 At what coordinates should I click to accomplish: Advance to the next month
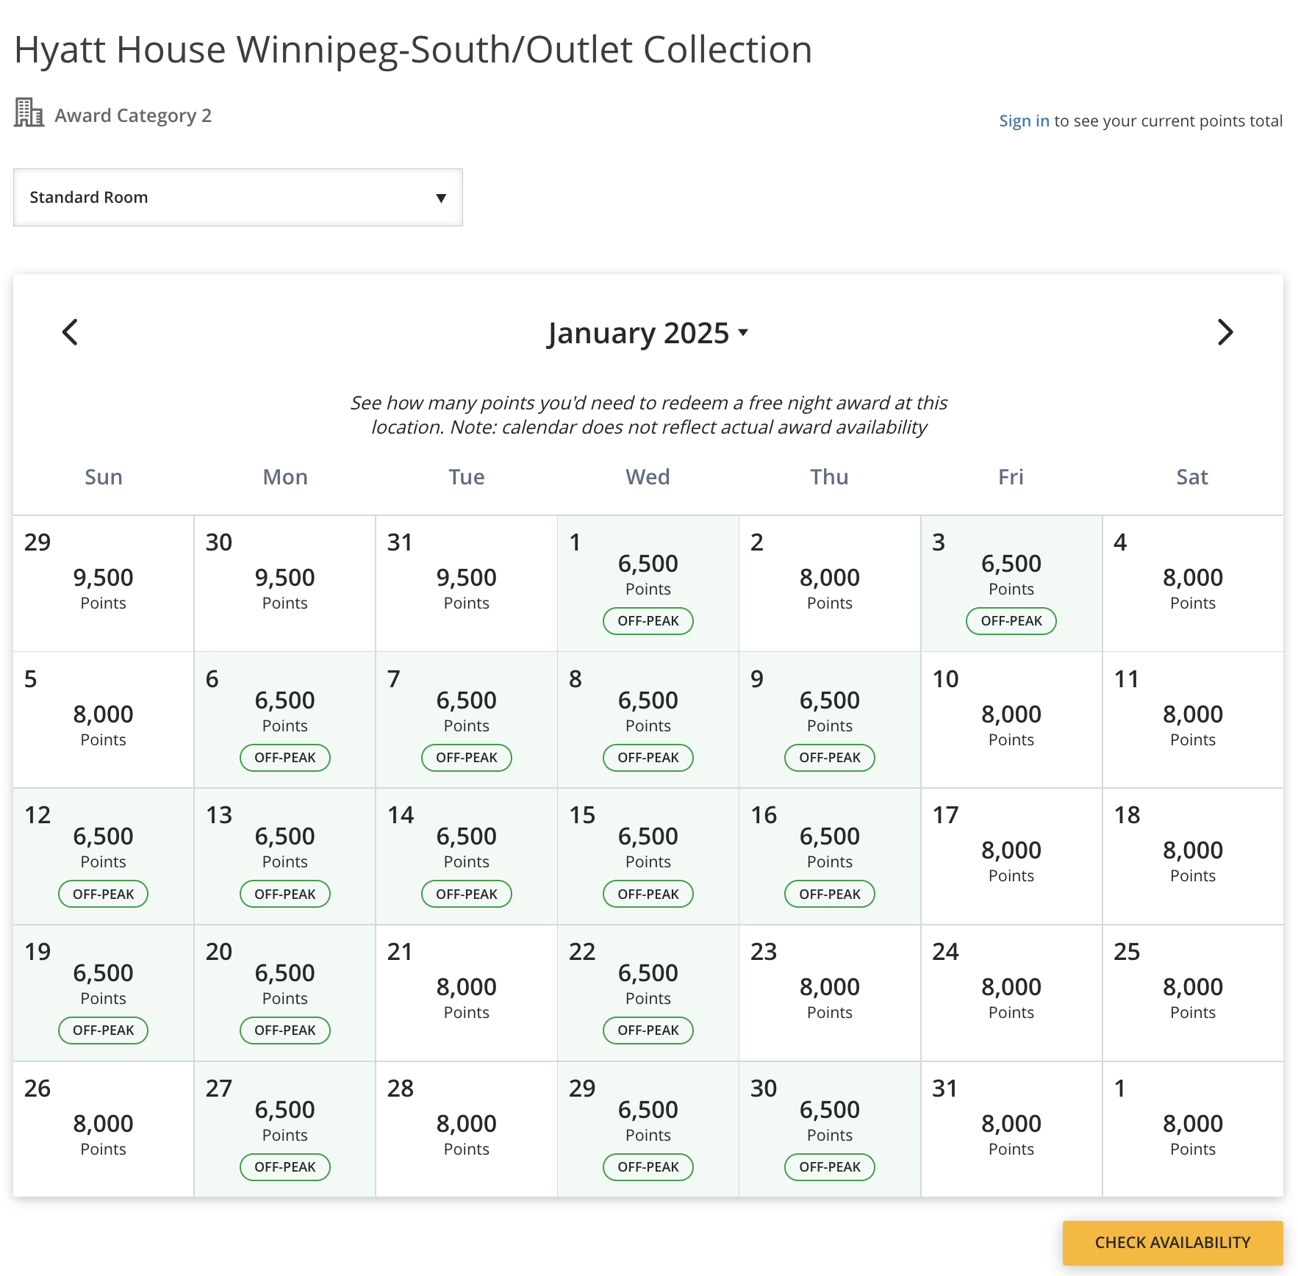coord(1225,332)
